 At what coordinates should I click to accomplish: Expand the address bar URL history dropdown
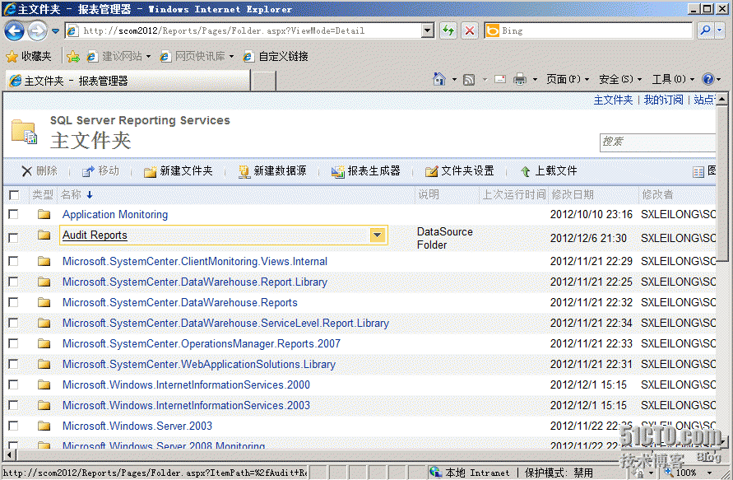point(427,31)
